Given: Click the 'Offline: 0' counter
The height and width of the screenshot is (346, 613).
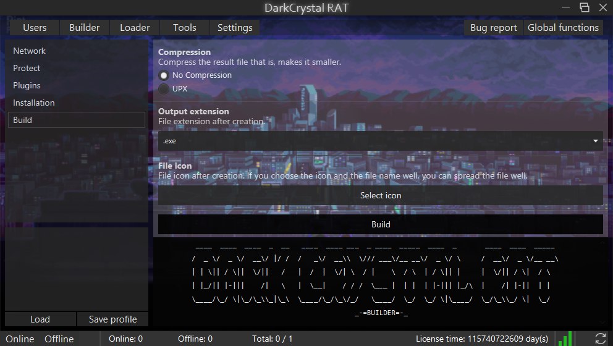Looking at the screenshot, I should click(x=195, y=339).
